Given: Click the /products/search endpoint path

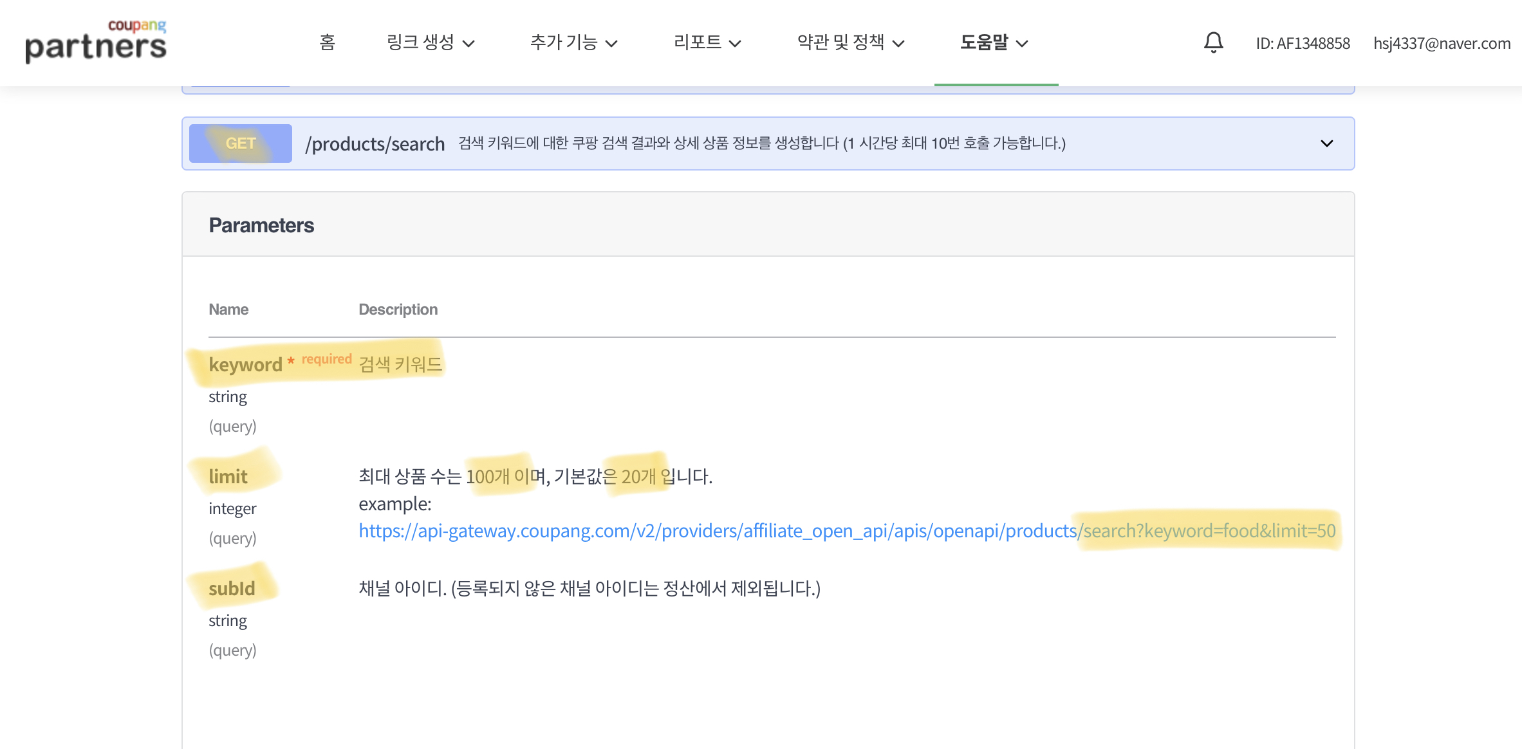Looking at the screenshot, I should (x=375, y=144).
